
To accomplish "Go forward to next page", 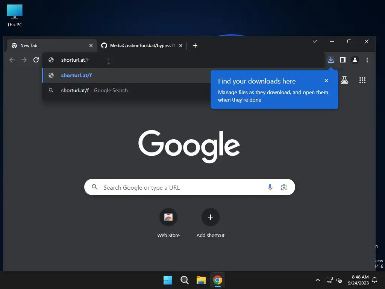I will [24, 60].
